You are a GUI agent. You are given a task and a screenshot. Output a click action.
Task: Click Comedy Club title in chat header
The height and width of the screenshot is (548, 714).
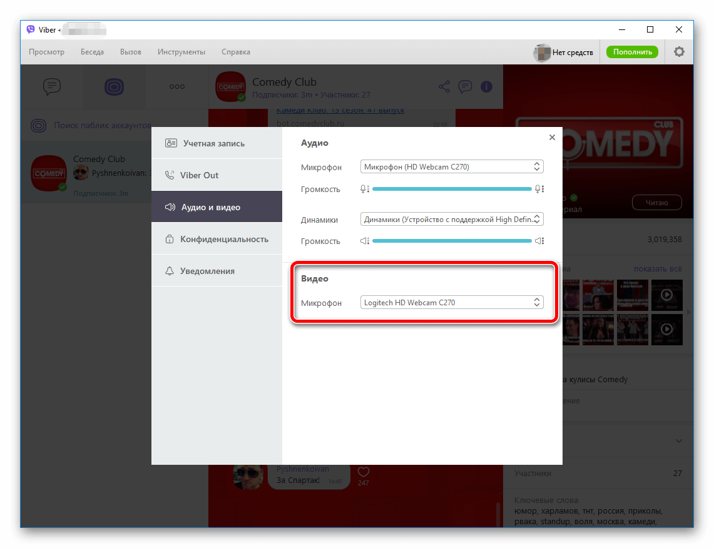(284, 82)
